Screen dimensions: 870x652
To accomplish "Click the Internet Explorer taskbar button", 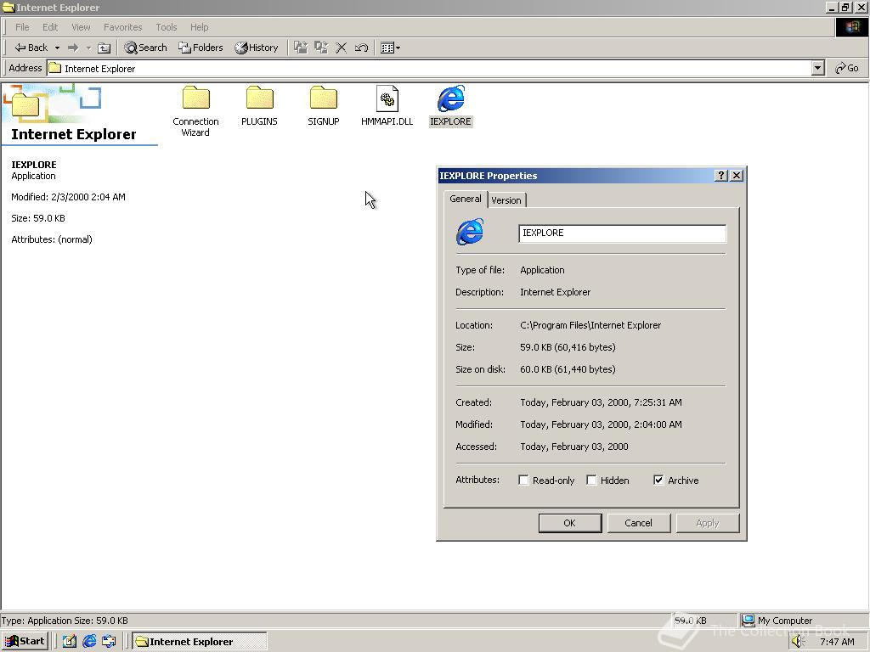I will [x=200, y=642].
